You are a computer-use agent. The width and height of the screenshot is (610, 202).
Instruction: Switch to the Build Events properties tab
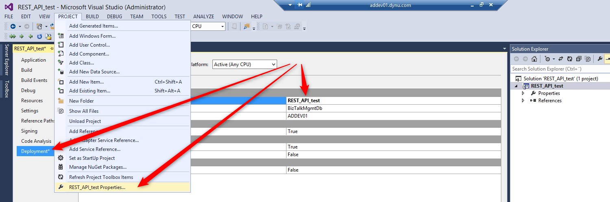(x=34, y=80)
